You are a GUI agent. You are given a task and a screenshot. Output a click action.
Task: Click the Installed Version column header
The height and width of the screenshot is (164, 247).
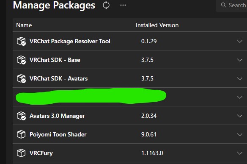pyautogui.click(x=157, y=25)
